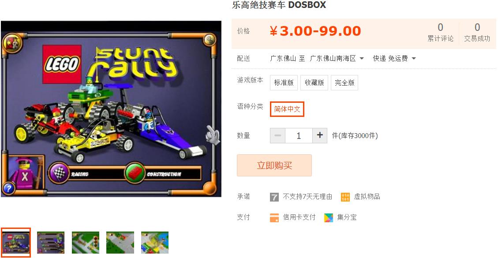This screenshot has width=498, height=258.
Task: Click the orange virtual goods icon
Action: (x=345, y=197)
